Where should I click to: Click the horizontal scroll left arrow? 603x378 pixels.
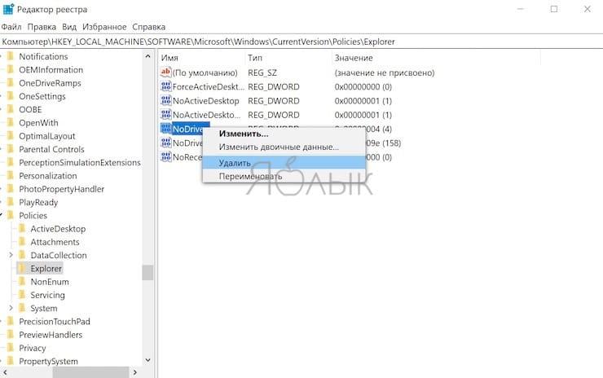pos(5,372)
